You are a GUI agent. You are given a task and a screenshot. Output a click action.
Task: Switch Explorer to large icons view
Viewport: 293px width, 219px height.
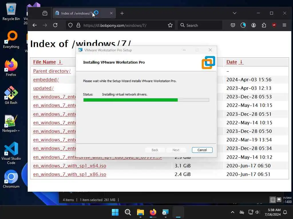[x=279, y=200]
